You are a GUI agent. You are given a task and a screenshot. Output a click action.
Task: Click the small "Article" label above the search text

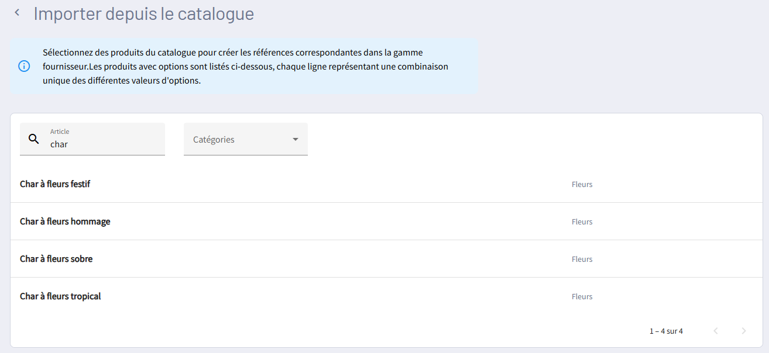coord(60,132)
